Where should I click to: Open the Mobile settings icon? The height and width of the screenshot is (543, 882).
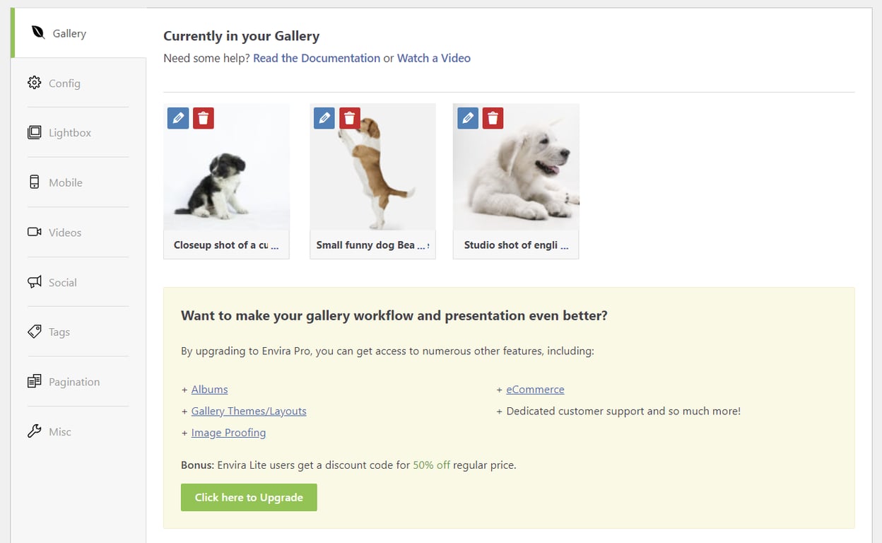pyautogui.click(x=34, y=182)
